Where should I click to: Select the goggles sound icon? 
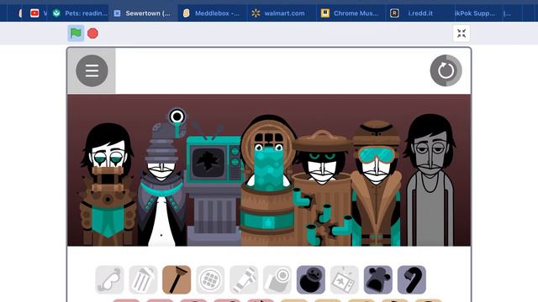pos(109,279)
